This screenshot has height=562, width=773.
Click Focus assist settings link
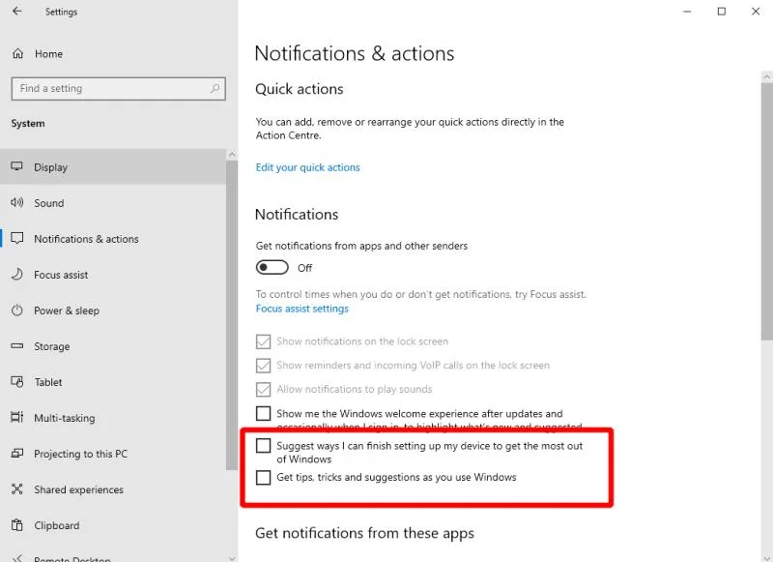click(x=301, y=309)
